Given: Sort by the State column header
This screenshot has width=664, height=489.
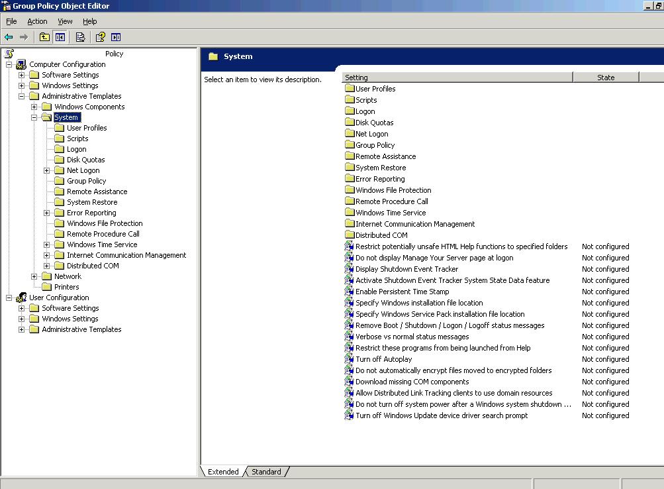Looking at the screenshot, I should 605,78.
